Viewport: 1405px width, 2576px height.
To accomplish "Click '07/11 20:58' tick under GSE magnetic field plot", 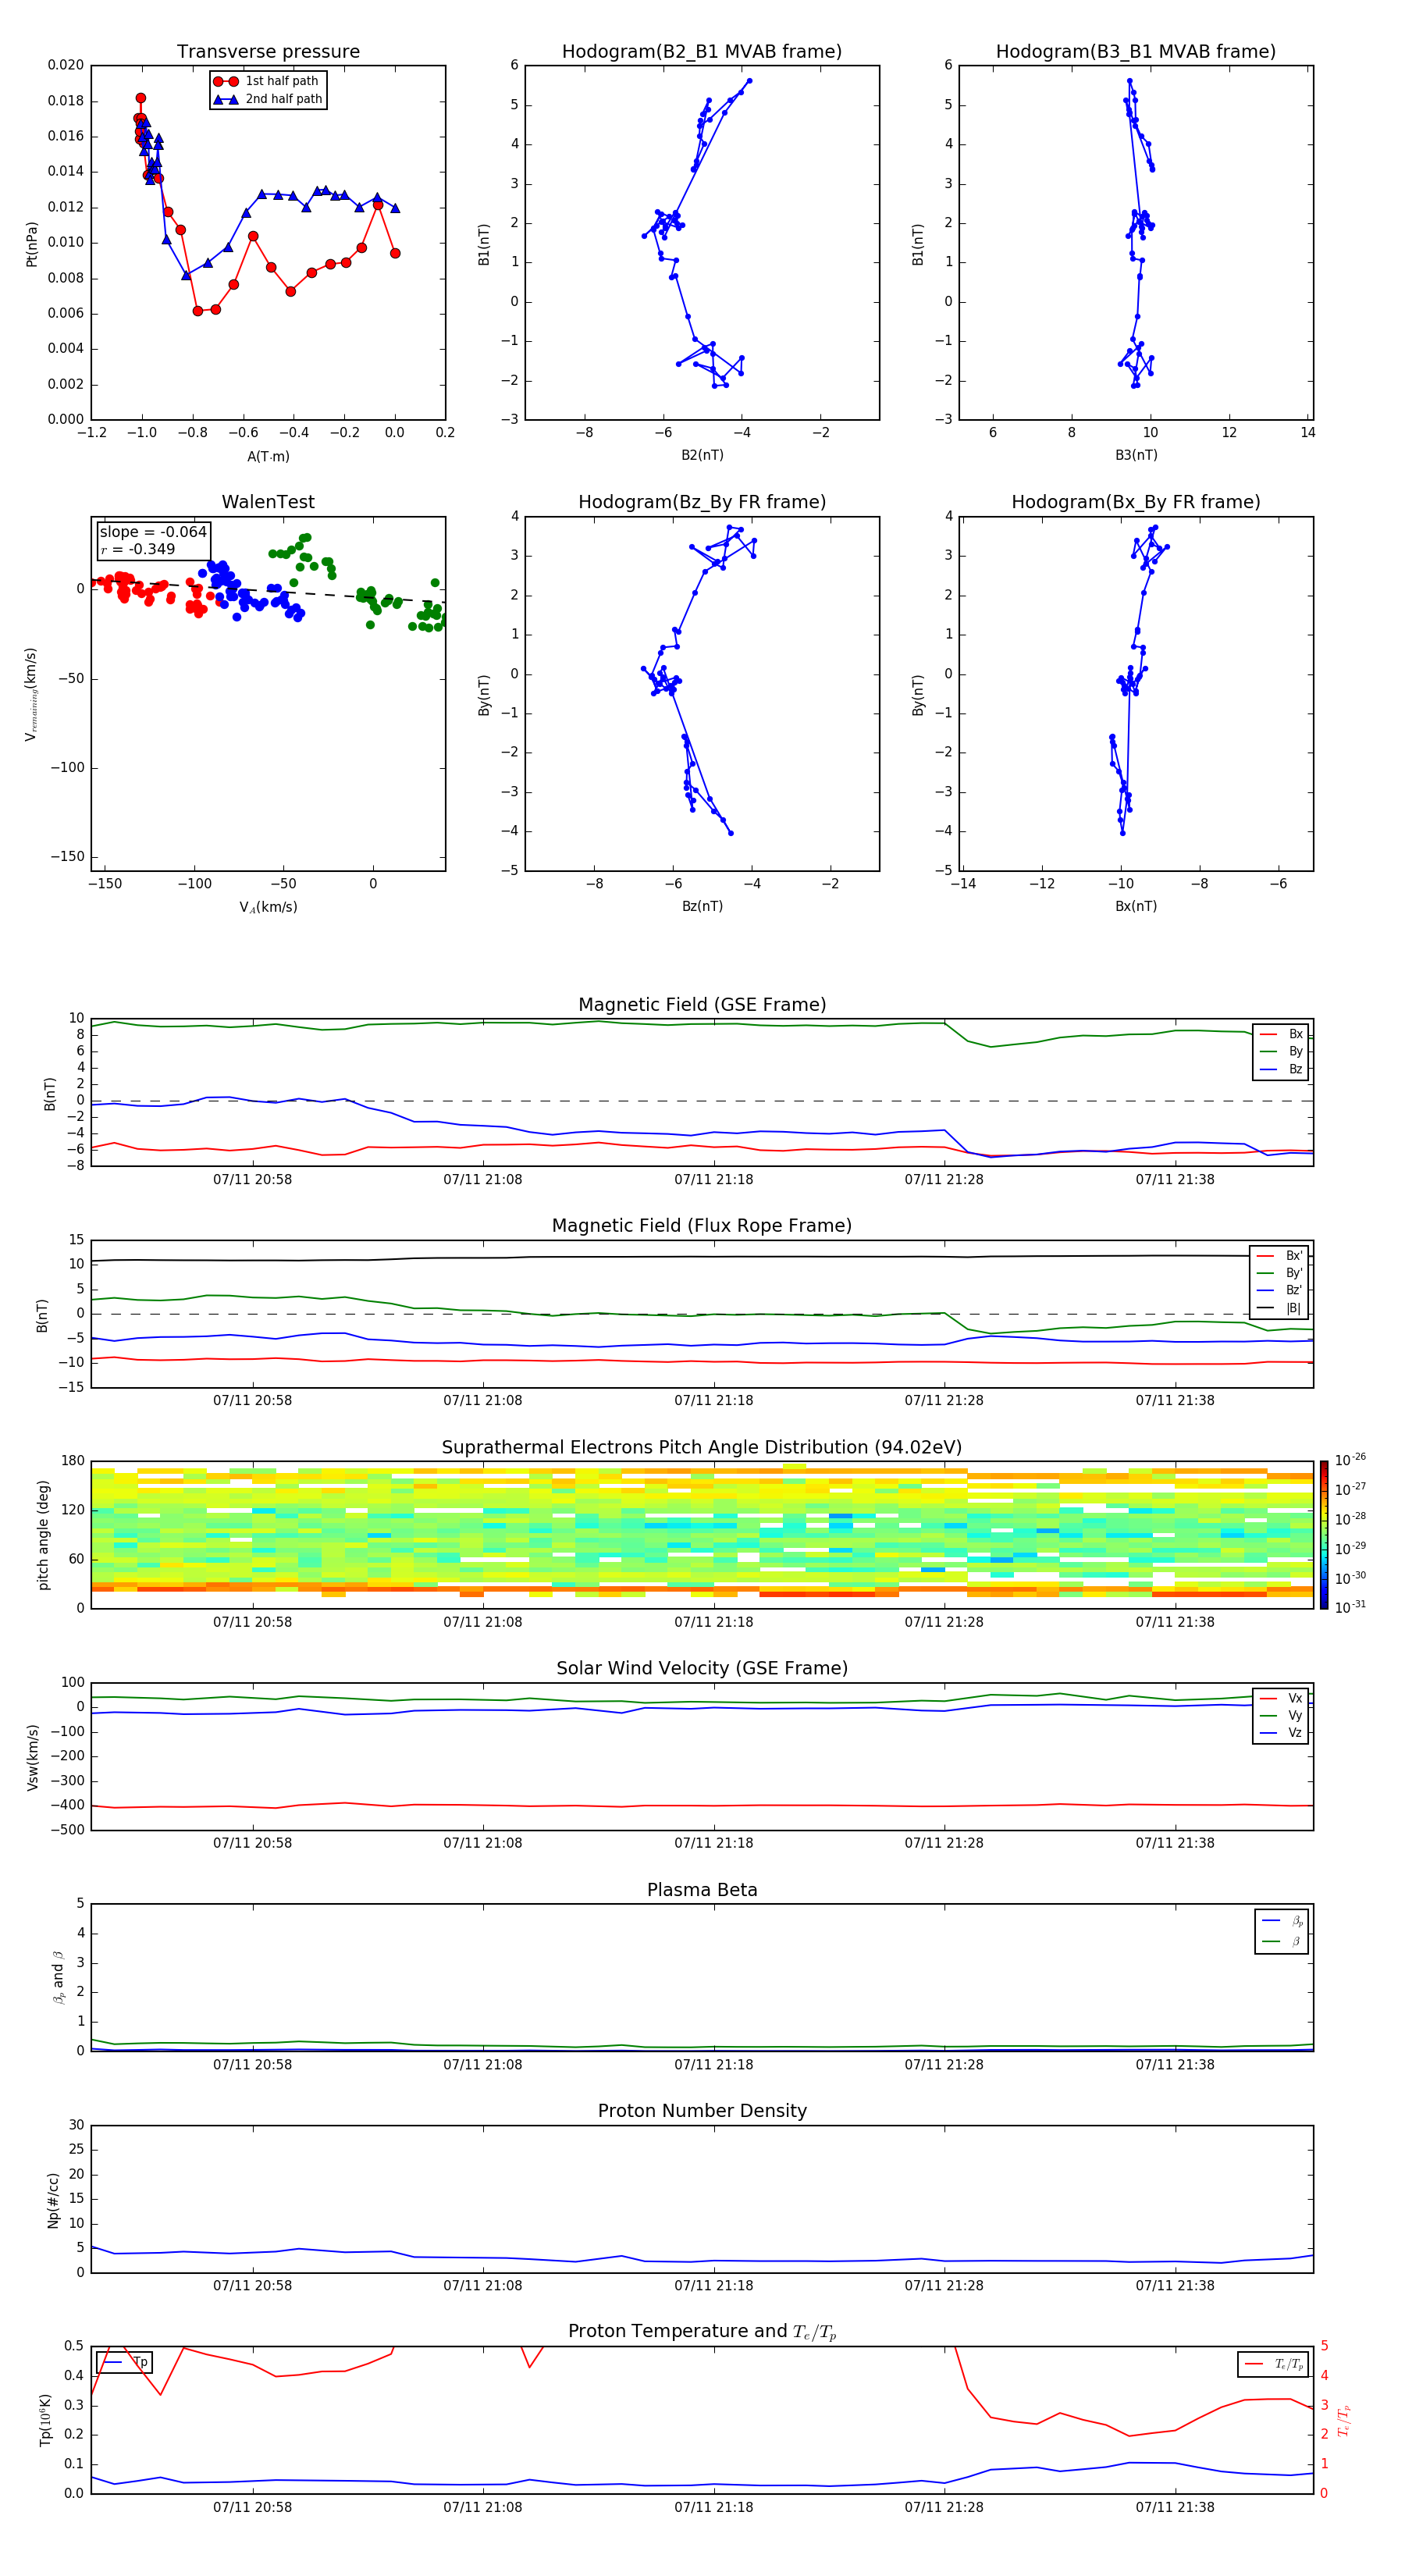I will point(252,1180).
